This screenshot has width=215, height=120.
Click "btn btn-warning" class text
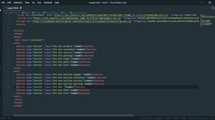[x=63, y=56]
